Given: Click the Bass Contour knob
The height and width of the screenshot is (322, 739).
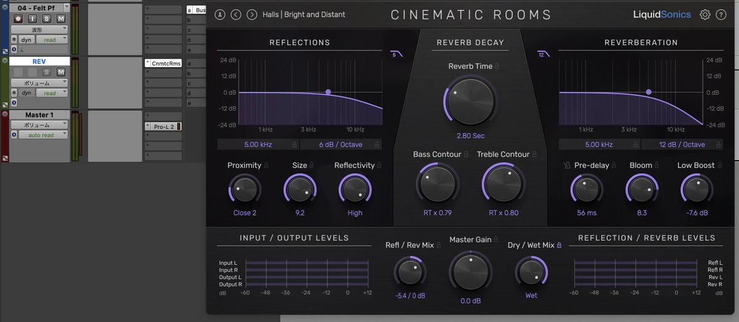Looking at the screenshot, I should pyautogui.click(x=437, y=183).
